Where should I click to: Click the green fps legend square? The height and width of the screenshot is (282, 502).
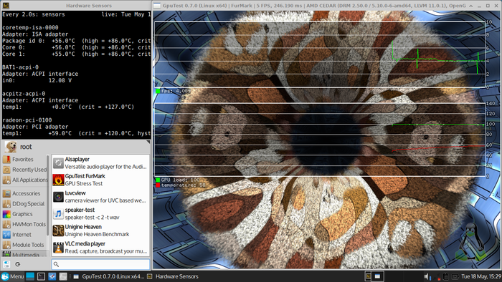click(158, 91)
